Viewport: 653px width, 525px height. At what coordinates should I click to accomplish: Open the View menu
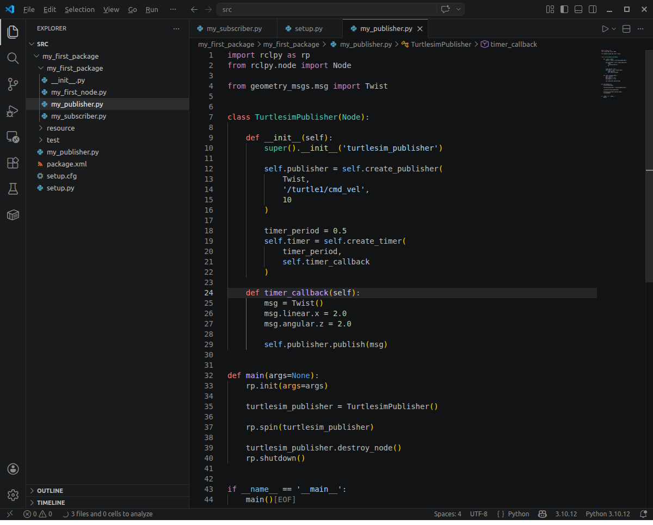pyautogui.click(x=111, y=9)
